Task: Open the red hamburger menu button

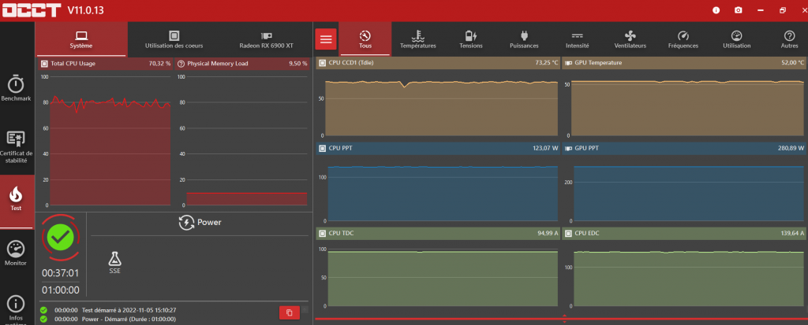Action: (327, 39)
